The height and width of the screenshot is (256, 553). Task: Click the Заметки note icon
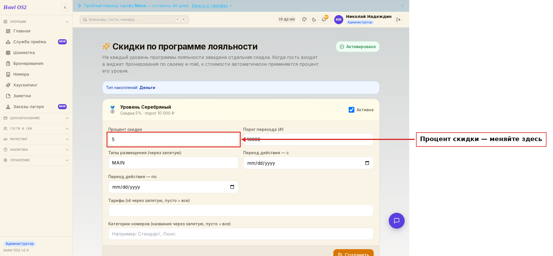pyautogui.click(x=8, y=96)
